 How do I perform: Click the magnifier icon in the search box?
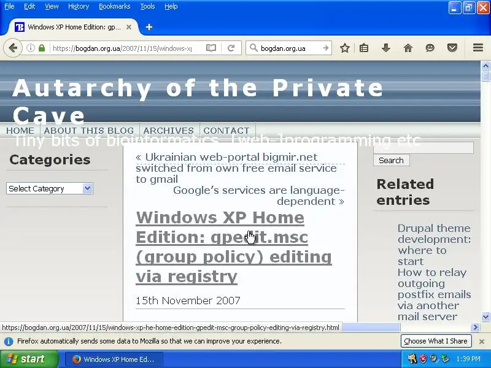click(x=253, y=48)
